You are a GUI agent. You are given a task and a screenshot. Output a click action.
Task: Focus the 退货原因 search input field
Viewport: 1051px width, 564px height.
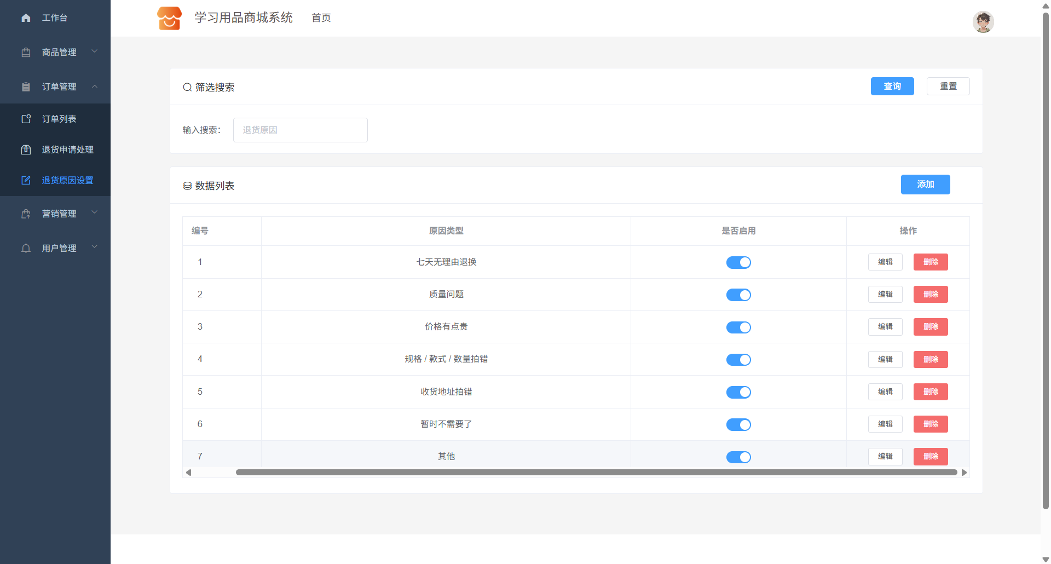[300, 130]
